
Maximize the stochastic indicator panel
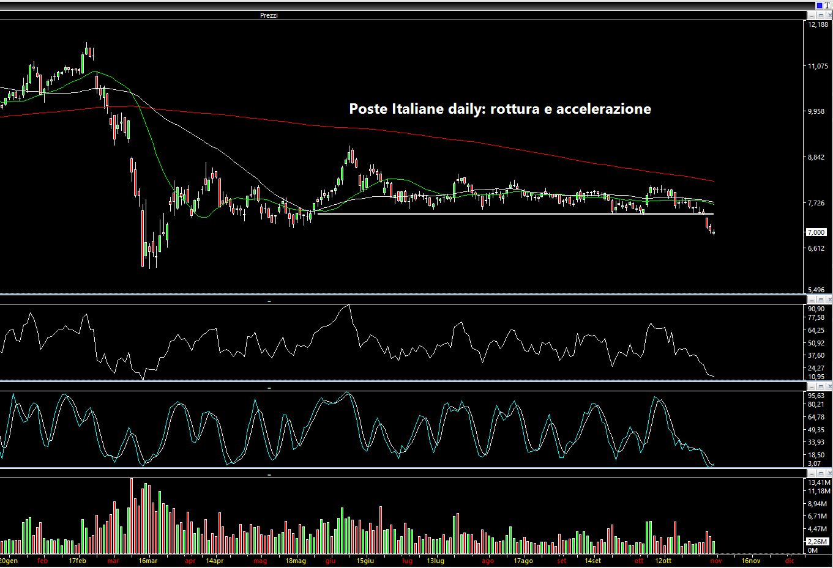820,387
